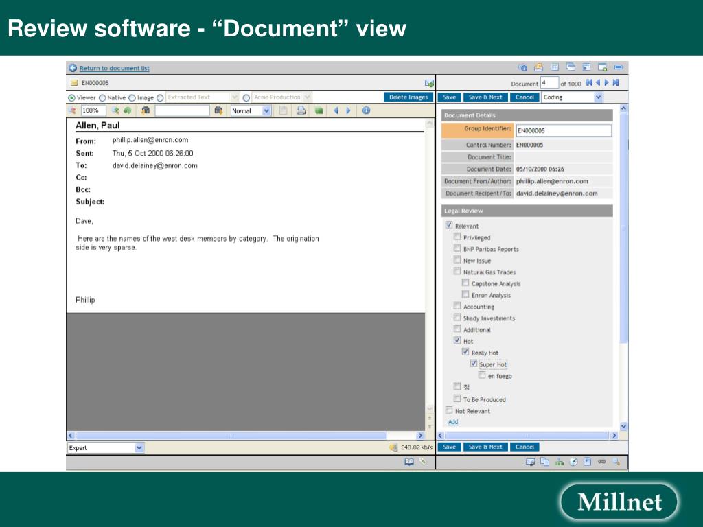This screenshot has width=703, height=527.
Task: Click the green highlight icon in the viewer toolbar
Action: pos(319,110)
